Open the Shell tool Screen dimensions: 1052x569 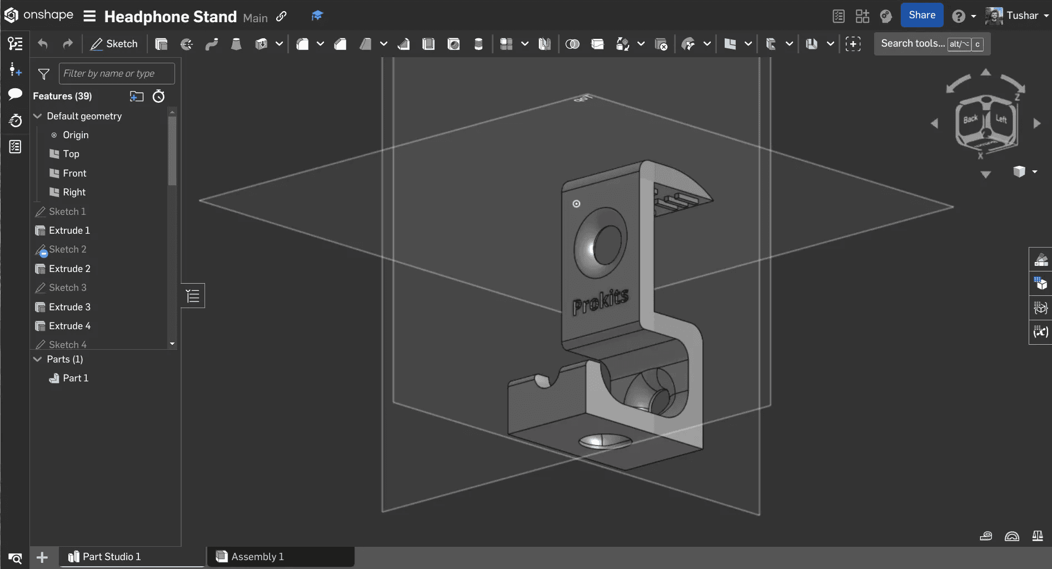point(428,44)
